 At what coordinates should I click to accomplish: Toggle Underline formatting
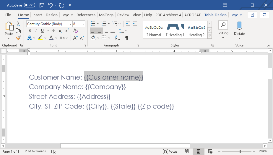pyautogui.click(x=42, y=31)
